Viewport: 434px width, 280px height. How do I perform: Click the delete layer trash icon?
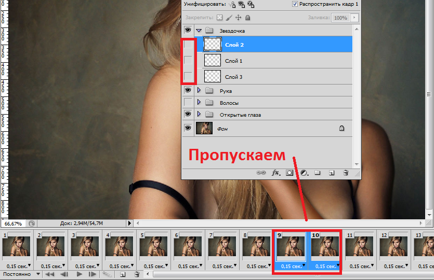[346, 173]
